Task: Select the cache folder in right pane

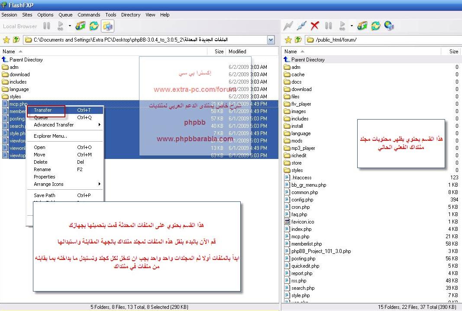Action: pyautogui.click(x=294, y=75)
